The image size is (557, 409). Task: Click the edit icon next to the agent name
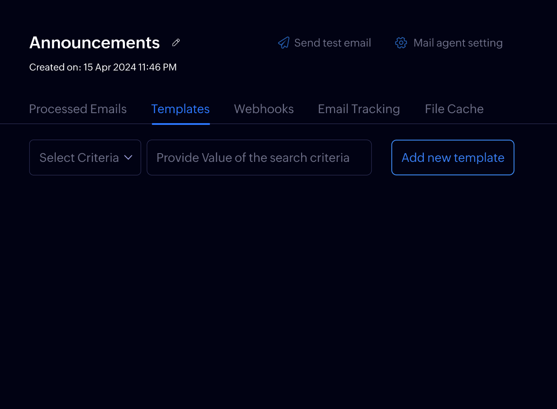175,42
